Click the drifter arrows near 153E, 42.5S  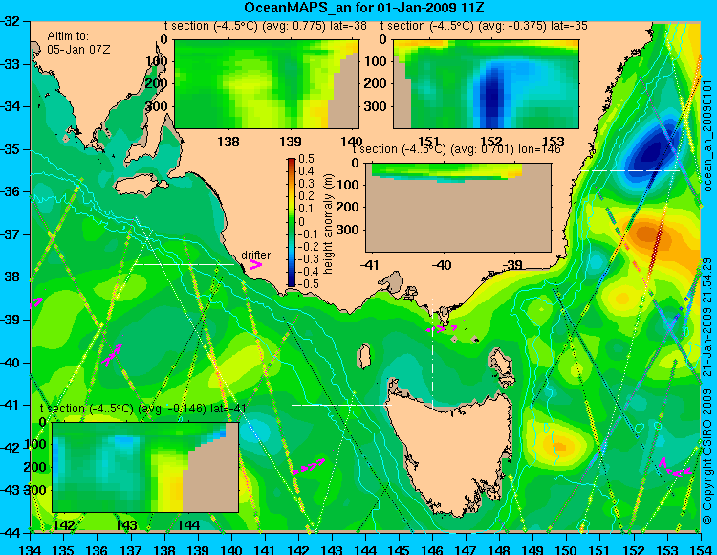click(x=675, y=468)
